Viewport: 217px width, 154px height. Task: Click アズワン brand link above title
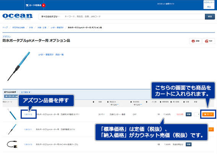click(6, 36)
